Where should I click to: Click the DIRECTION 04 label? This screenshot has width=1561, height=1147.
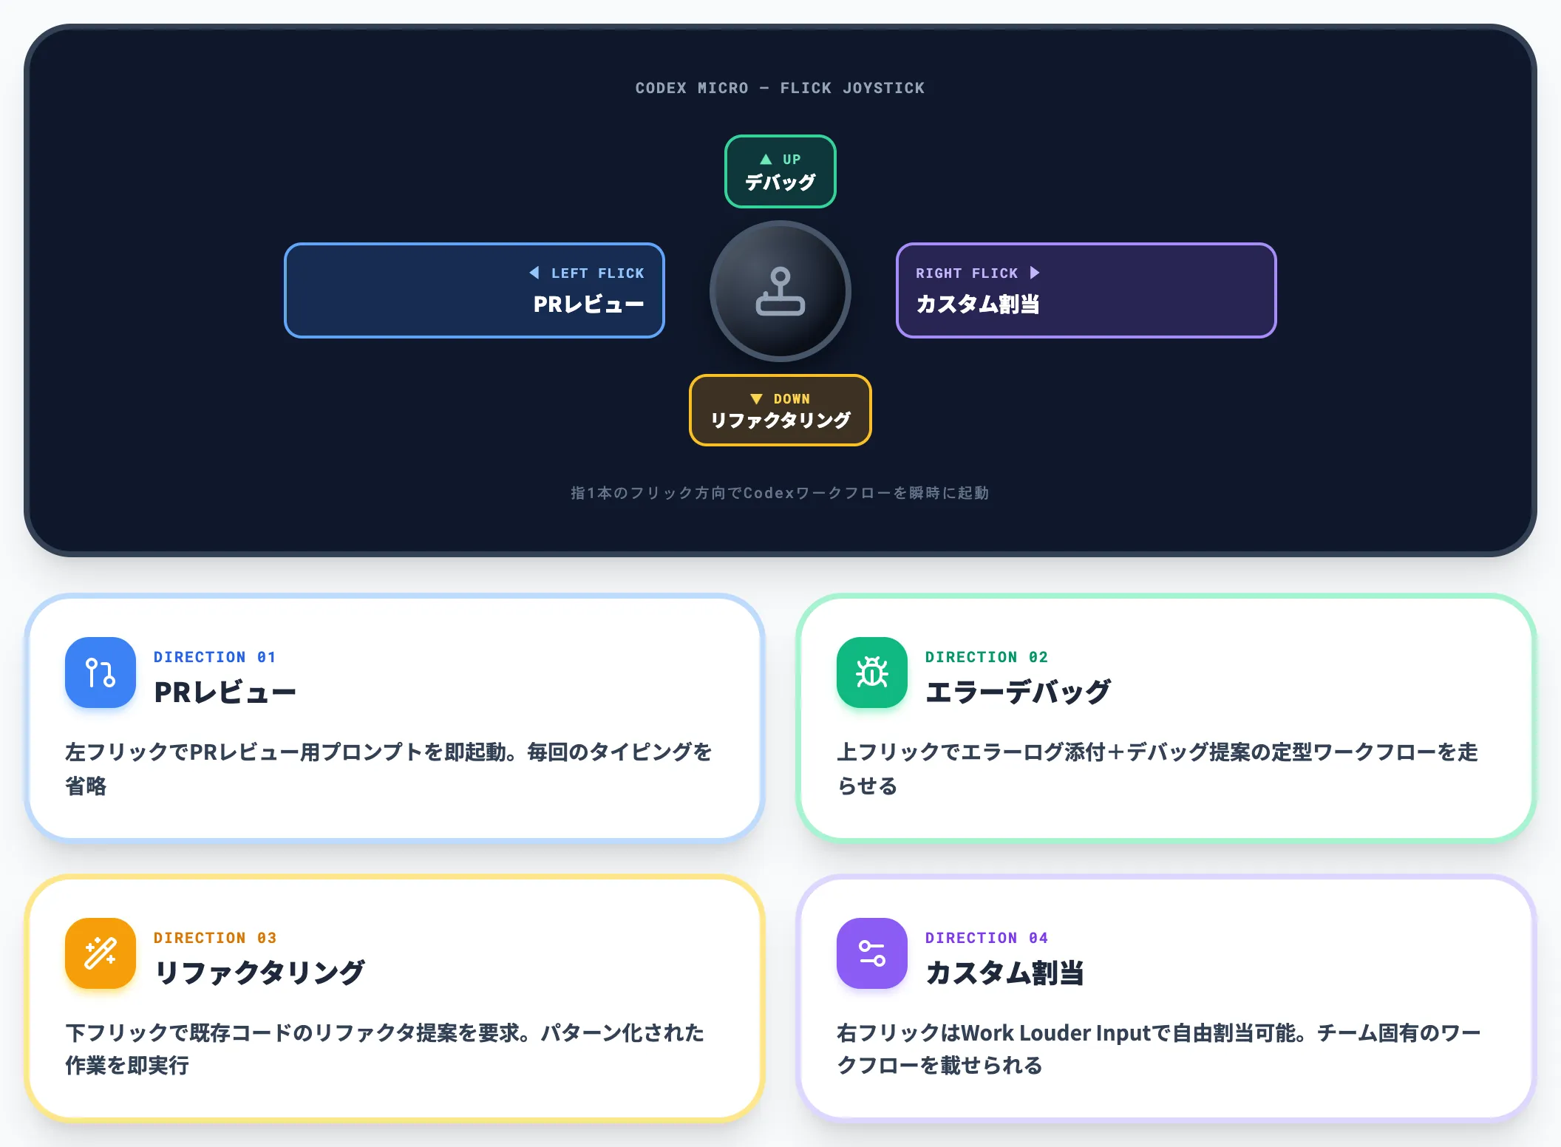click(987, 938)
